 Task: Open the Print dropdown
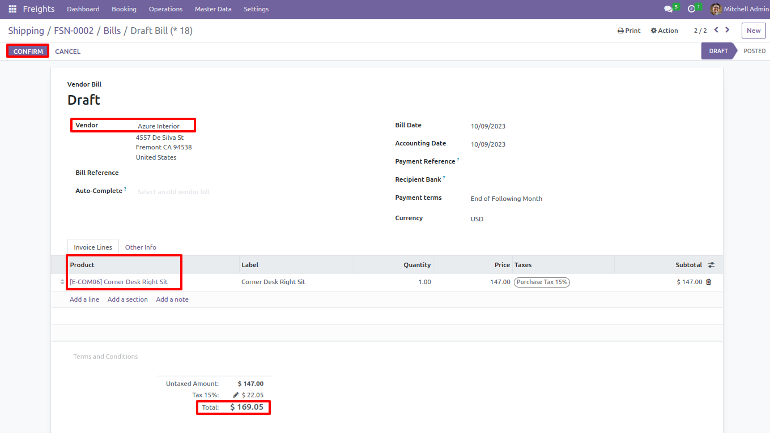coord(629,31)
